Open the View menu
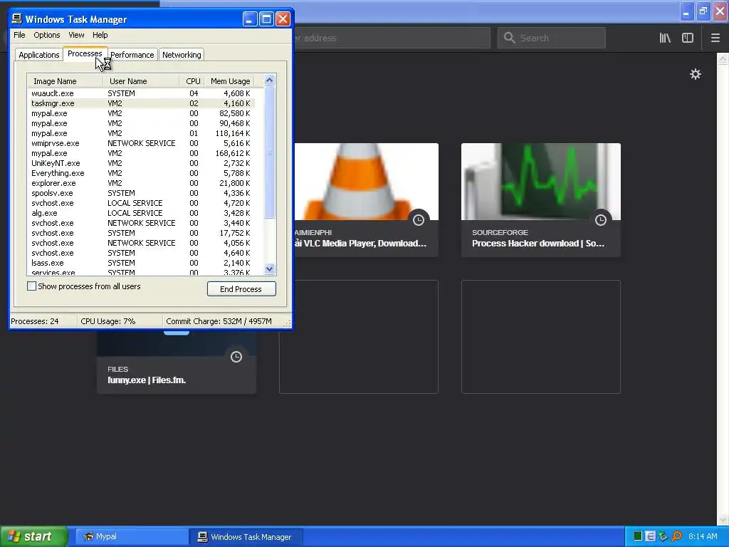Screen dimensions: 729x547 [76, 35]
